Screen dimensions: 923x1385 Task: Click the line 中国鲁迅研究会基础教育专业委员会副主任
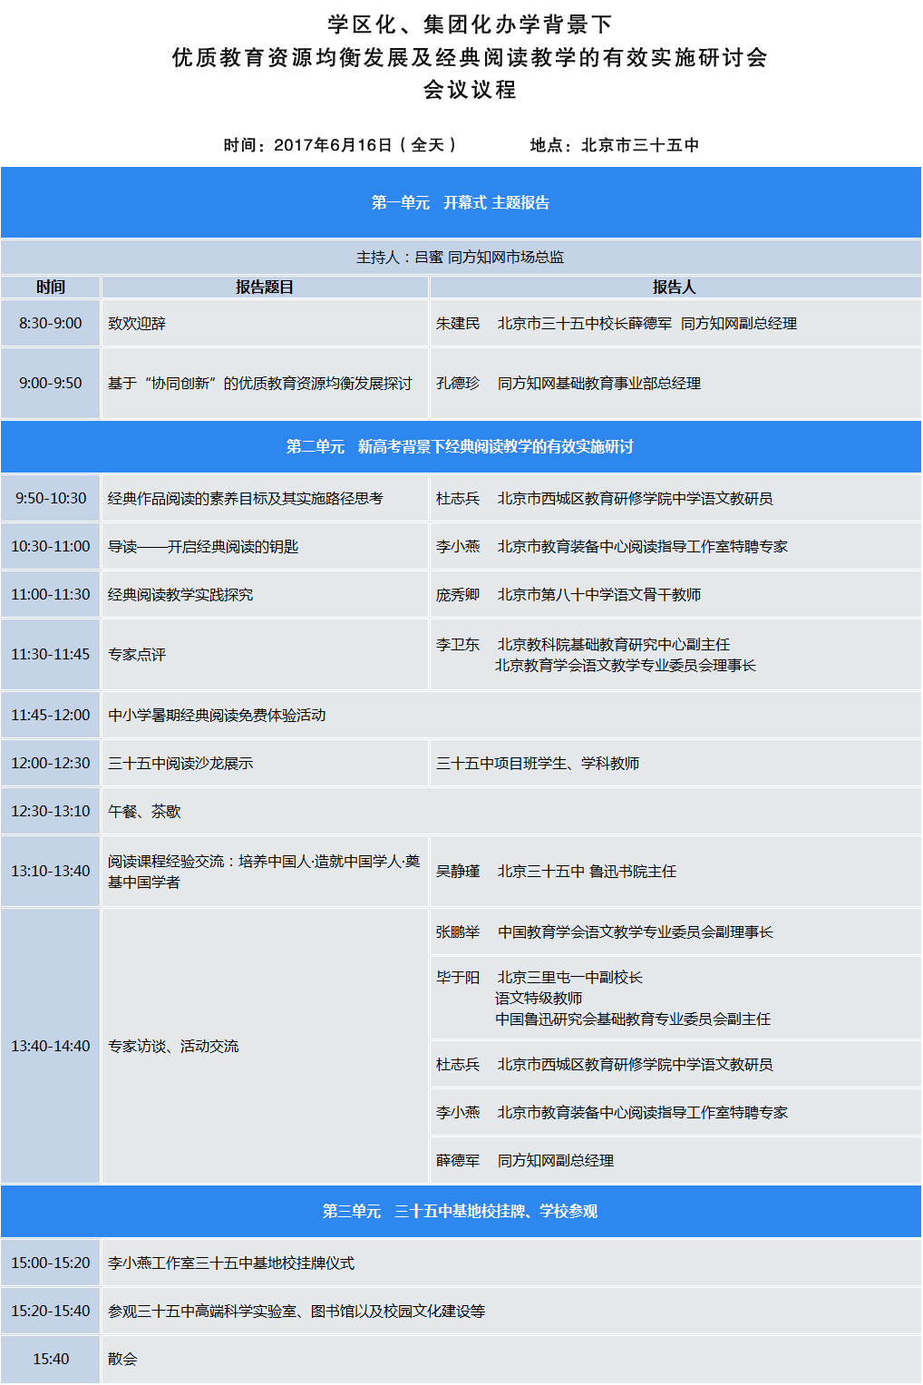[x=633, y=1019]
